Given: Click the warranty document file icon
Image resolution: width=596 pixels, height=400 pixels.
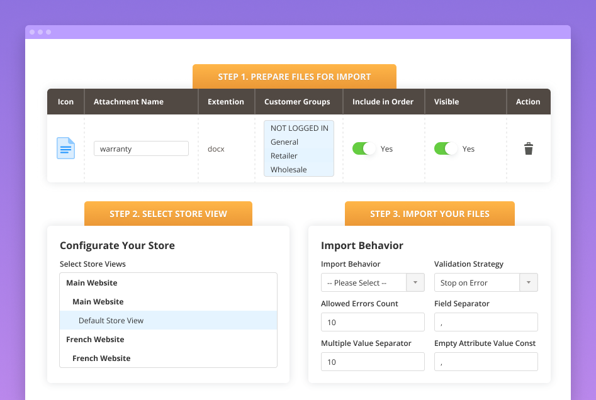Looking at the screenshot, I should 65,148.
